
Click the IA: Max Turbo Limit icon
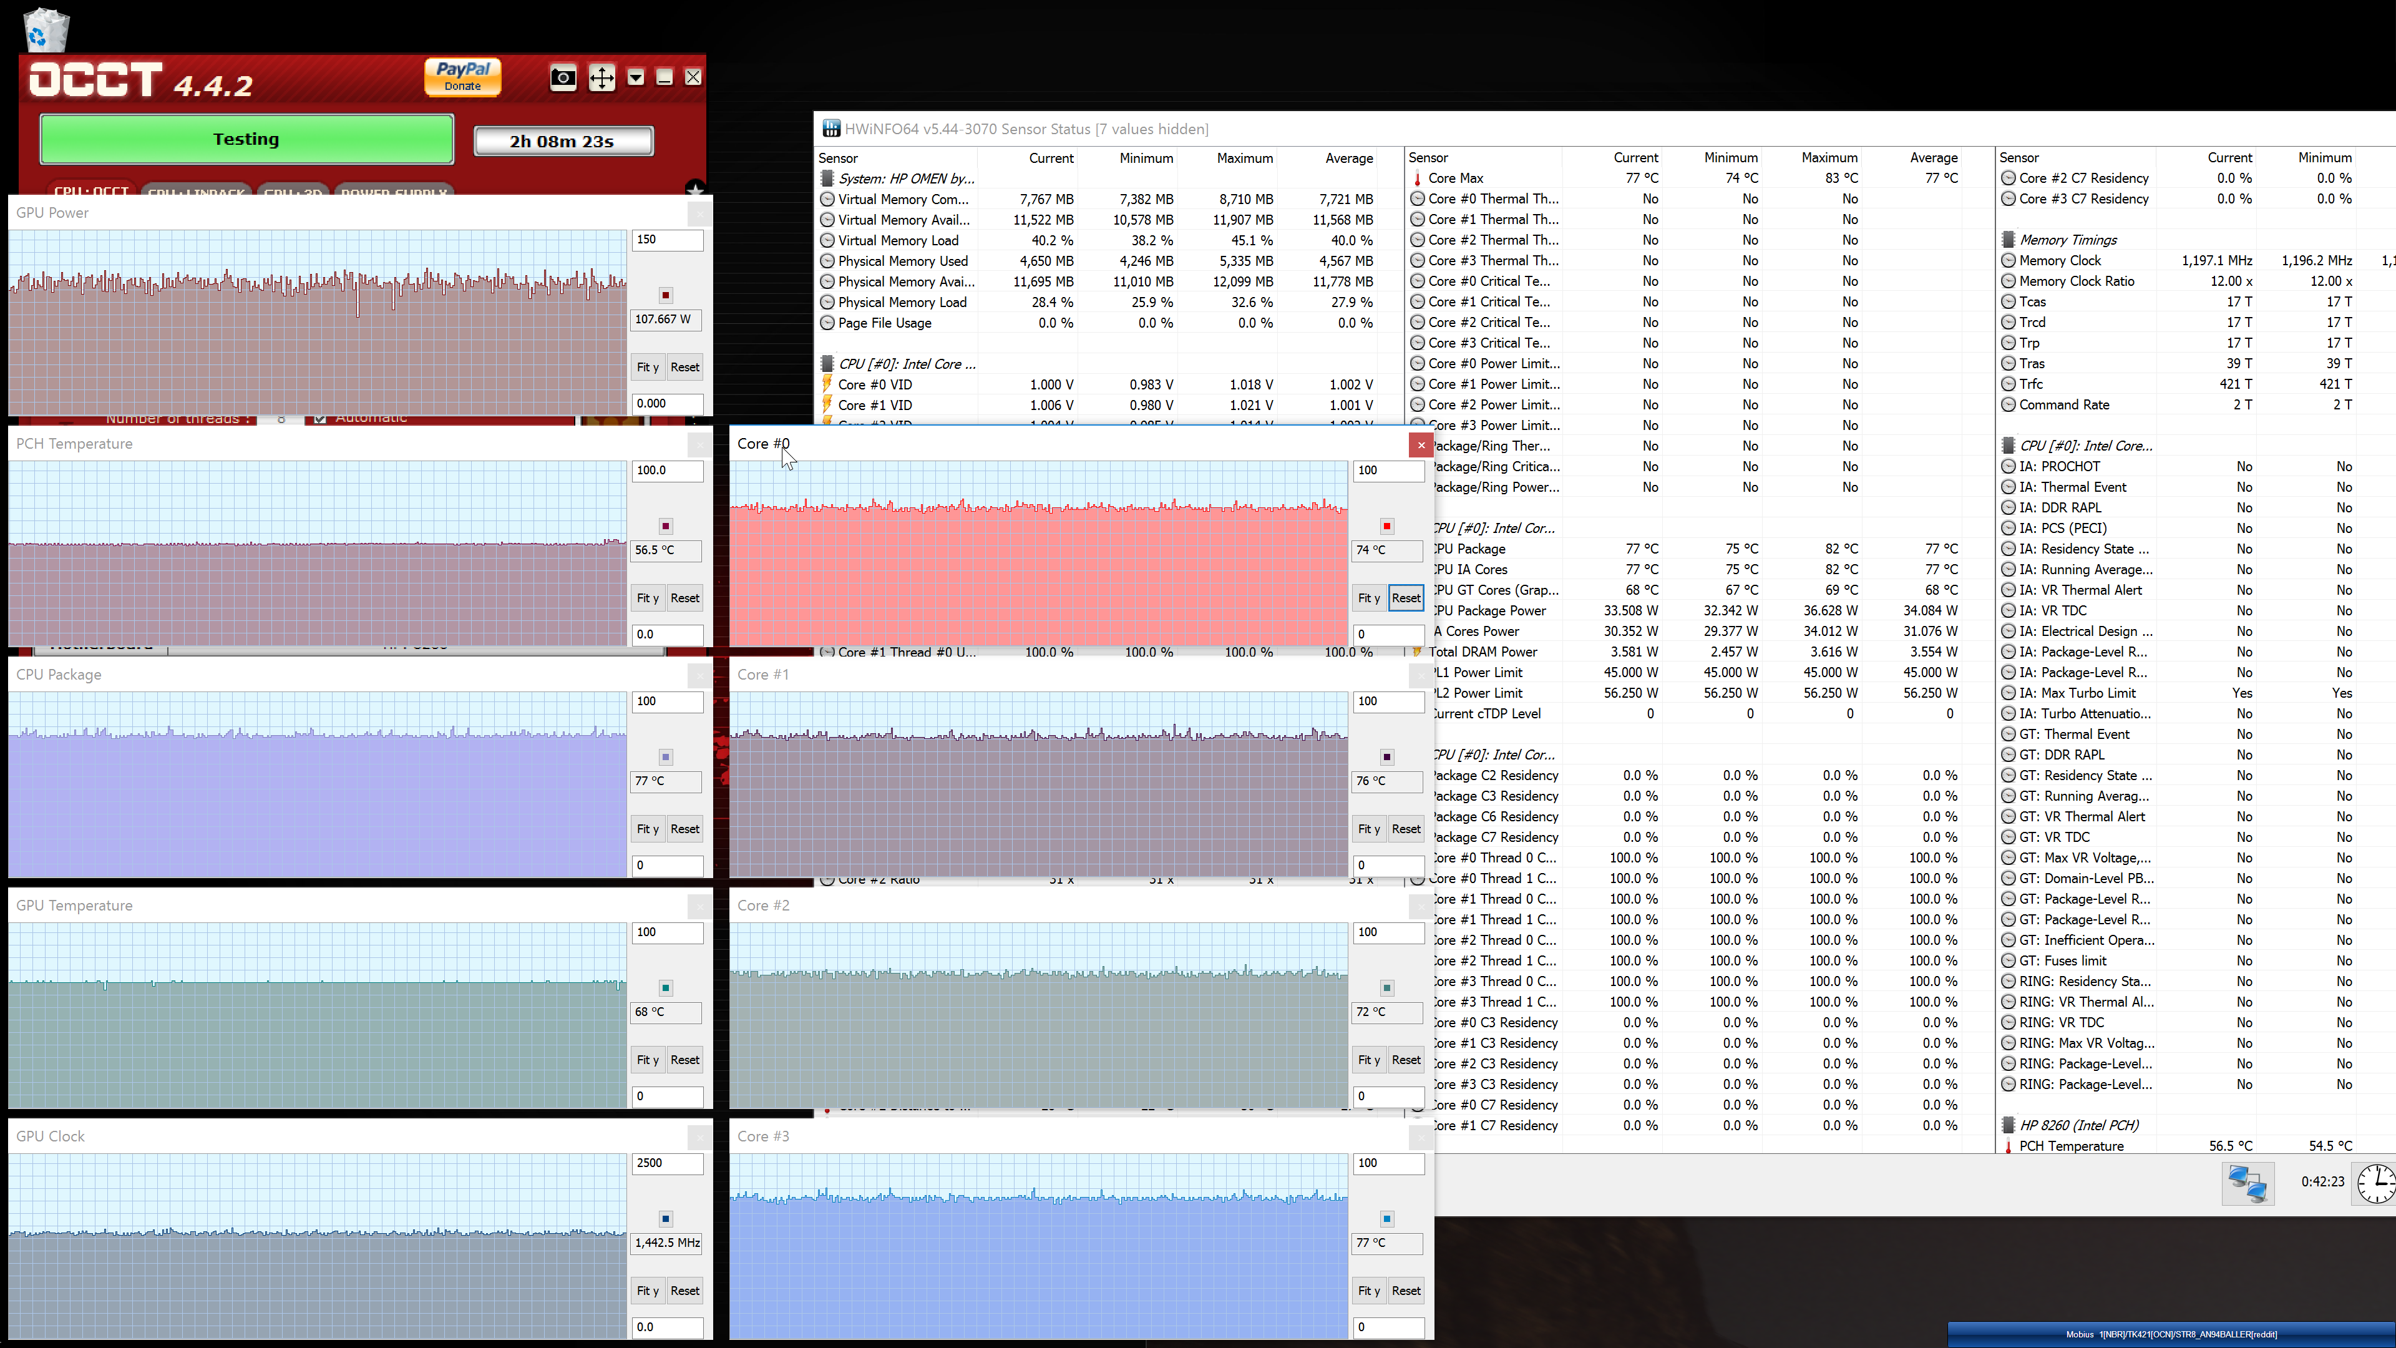click(2008, 693)
